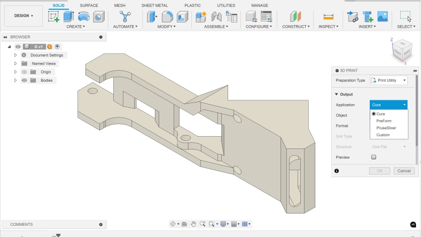The height and width of the screenshot is (237, 421).
Task: Select the Create Sketch tool
Action: [x=54, y=17]
